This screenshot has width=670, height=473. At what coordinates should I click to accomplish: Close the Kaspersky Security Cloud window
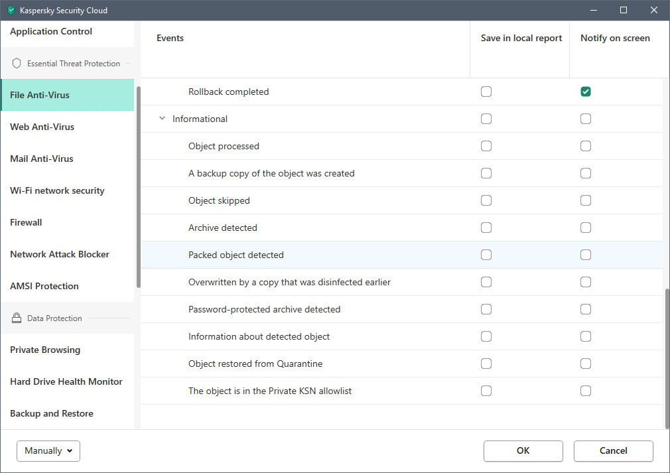point(654,10)
